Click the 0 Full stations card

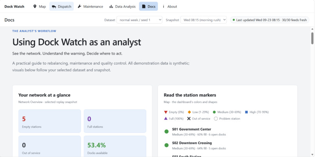tap(115, 121)
